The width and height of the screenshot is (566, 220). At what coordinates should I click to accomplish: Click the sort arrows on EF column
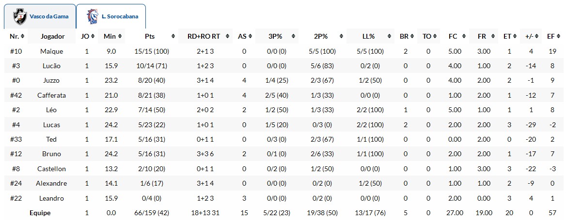pyautogui.click(x=560, y=36)
